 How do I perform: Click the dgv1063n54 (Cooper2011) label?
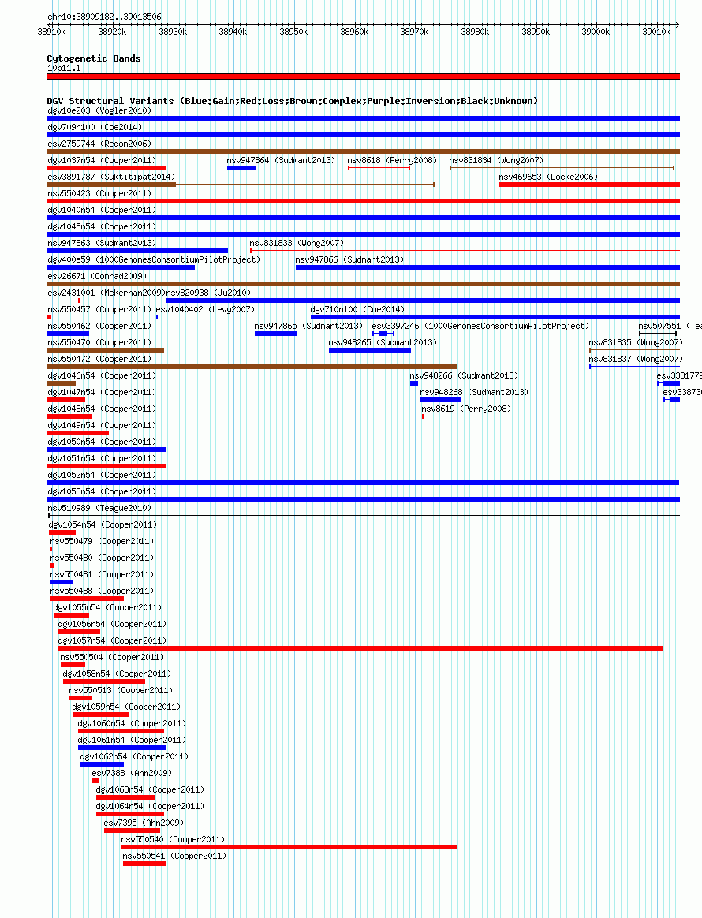[x=150, y=789]
